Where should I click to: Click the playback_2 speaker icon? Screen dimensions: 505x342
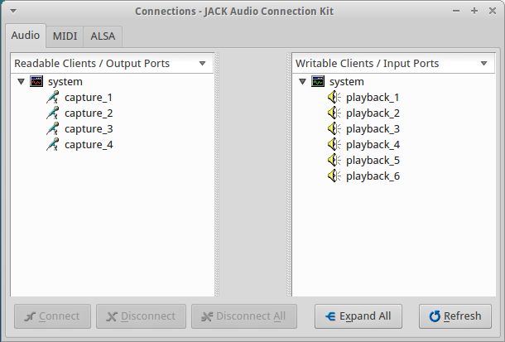[x=334, y=113]
